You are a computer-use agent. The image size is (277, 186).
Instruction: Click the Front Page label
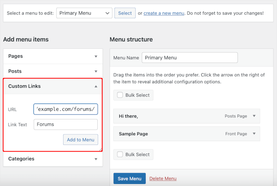(236, 134)
